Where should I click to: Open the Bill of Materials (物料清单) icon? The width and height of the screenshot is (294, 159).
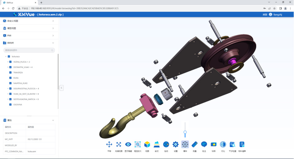pos(242,144)
